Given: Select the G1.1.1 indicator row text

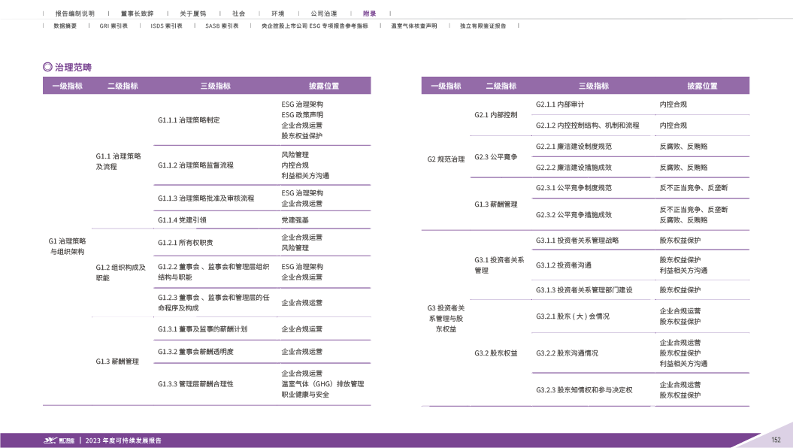Looking at the screenshot, I should coord(189,120).
